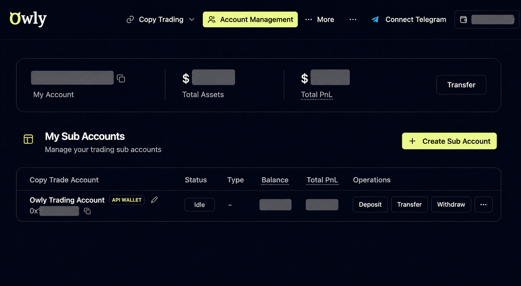Click the My Account label
This screenshot has width=521, height=286.
(x=53, y=94)
